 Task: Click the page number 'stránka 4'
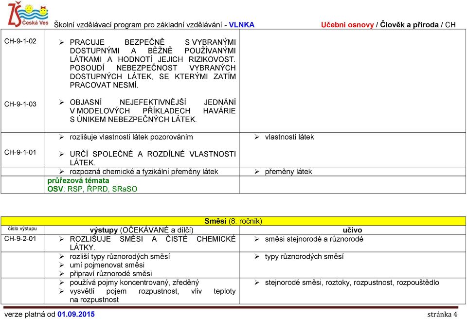[442, 314]
